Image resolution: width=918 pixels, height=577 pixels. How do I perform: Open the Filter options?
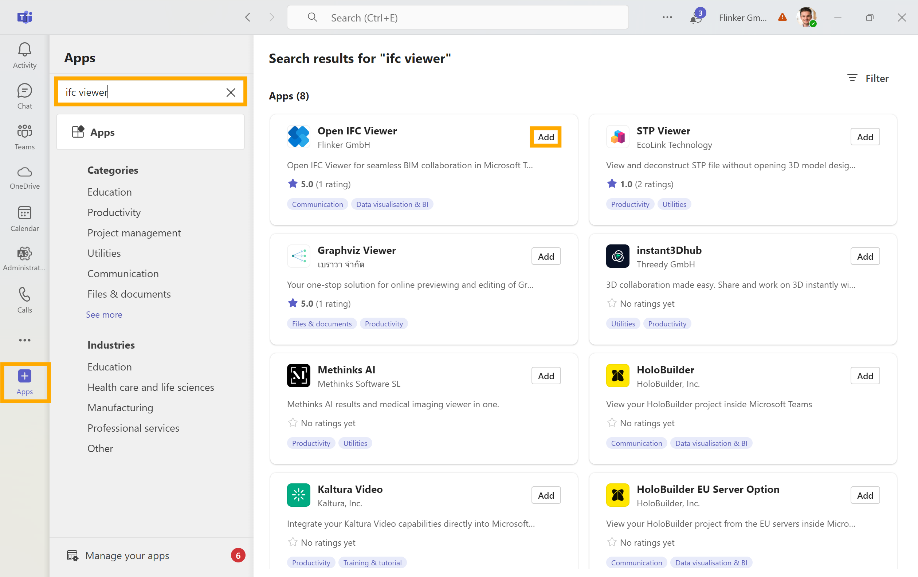pyautogui.click(x=868, y=78)
